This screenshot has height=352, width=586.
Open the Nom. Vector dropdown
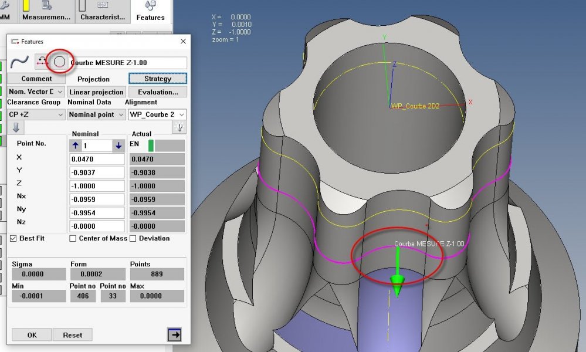[36, 92]
